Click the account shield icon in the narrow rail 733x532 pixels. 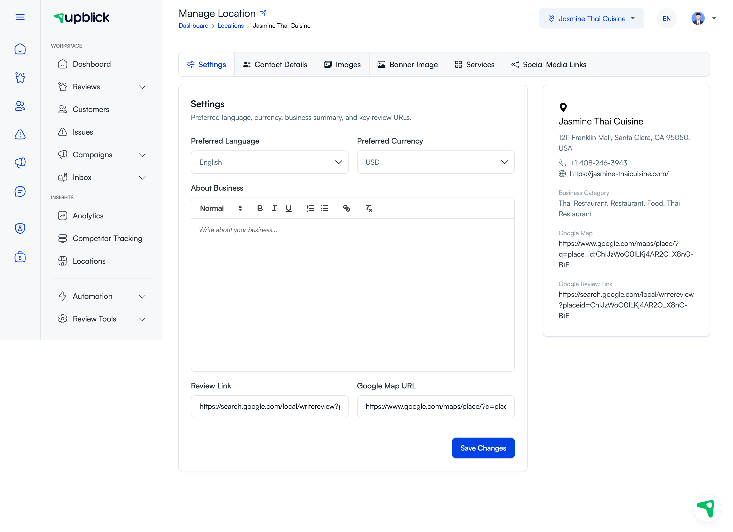(x=20, y=229)
